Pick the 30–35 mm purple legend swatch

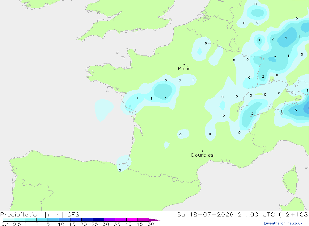110,220
